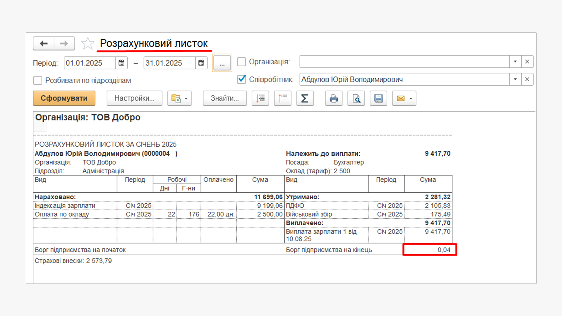The height and width of the screenshot is (316, 562).
Task: Click the forward navigation arrow
Action: pos(64,44)
